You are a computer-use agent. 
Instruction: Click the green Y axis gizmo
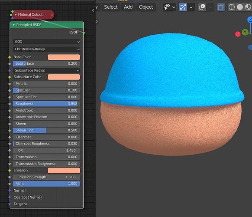point(245,32)
